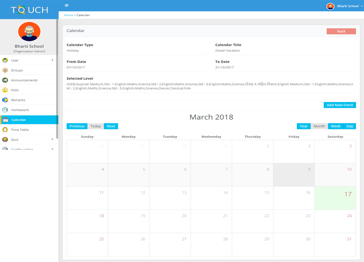Click the Add New Event button

point(339,105)
